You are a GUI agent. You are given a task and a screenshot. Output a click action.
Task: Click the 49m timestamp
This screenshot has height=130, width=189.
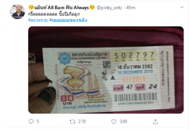(131, 8)
